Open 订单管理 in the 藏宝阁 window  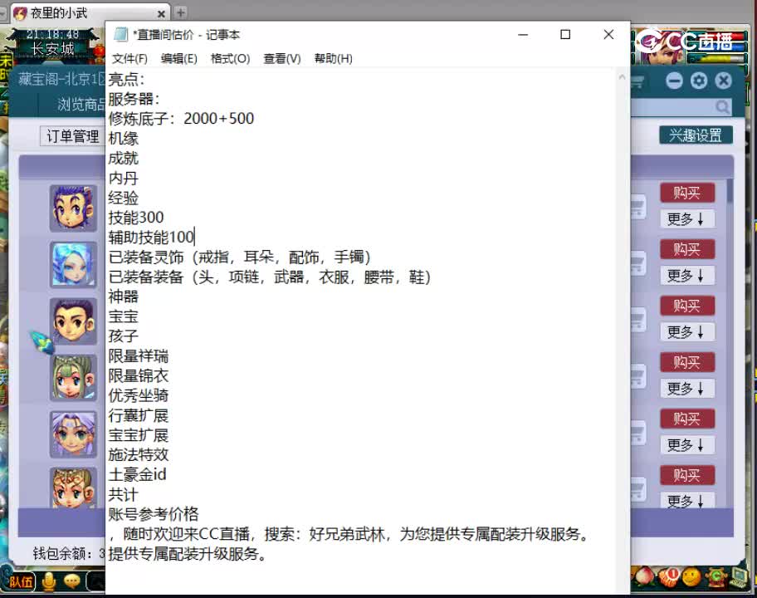(x=72, y=136)
